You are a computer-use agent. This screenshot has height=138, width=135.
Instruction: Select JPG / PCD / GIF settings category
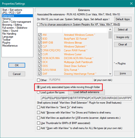pos(11,13)
